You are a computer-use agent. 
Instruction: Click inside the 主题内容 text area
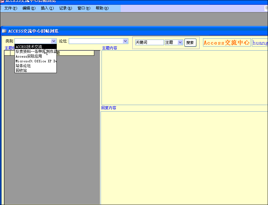click(184, 78)
